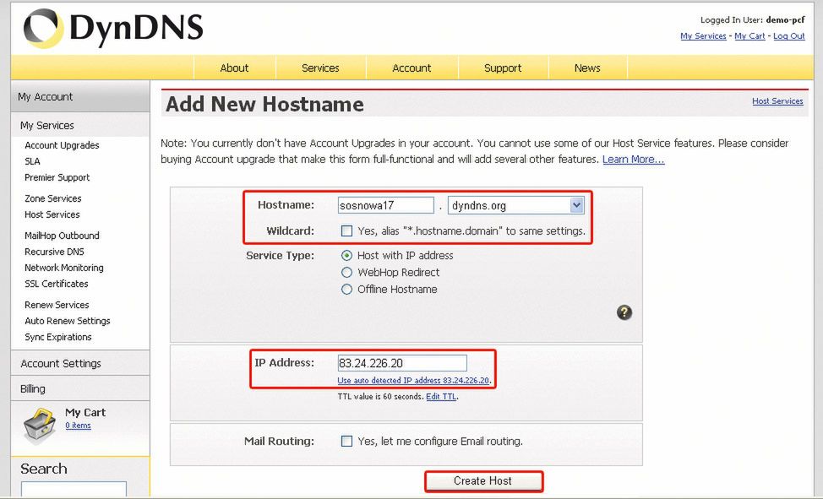
Task: Open Zone Services in sidebar
Action: (x=53, y=198)
